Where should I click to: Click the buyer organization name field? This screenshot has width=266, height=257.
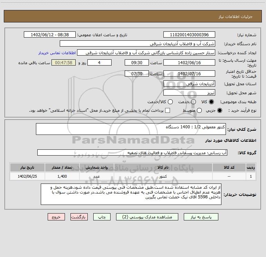[x=137, y=43]
